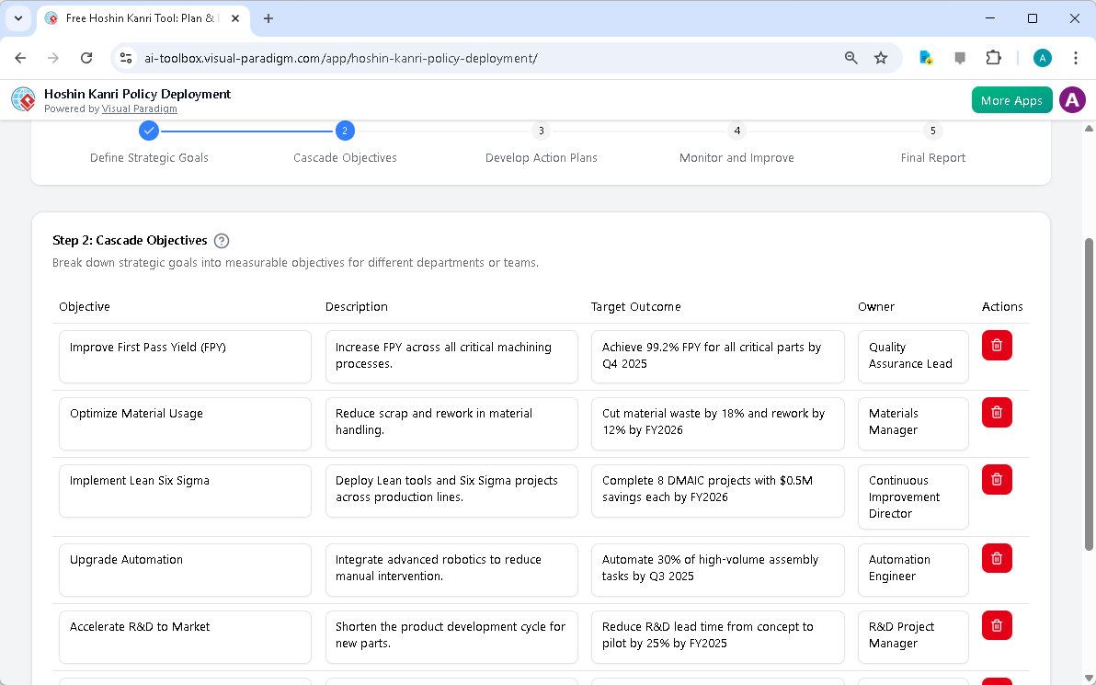
Task: Click the Hoshin Kanri app logo
Action: [22, 99]
